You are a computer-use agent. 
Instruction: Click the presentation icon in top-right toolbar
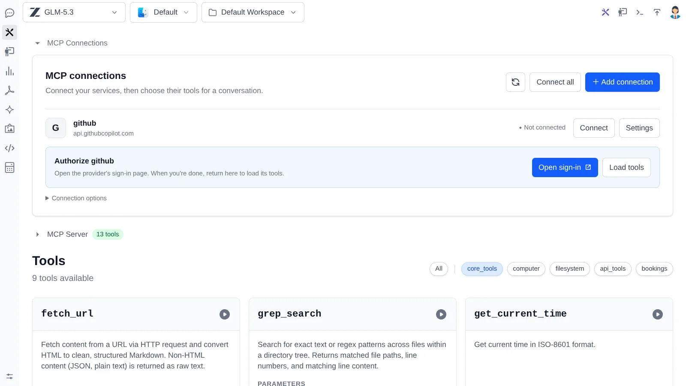pos(623,12)
